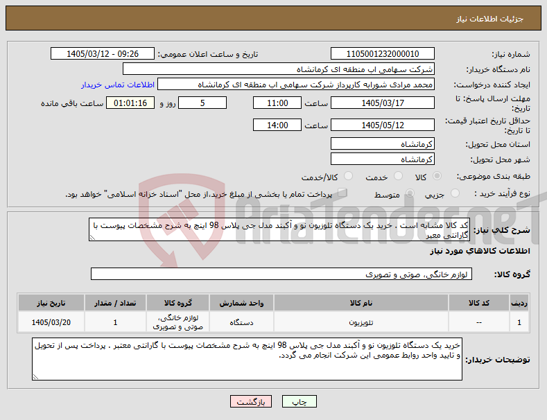Click the response deadline time 11:00
The image size is (547, 420).
(x=277, y=103)
